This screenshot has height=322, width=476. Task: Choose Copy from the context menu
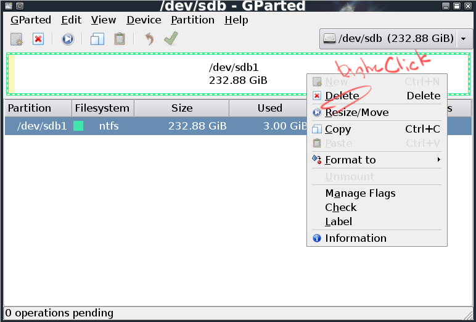pos(377,130)
